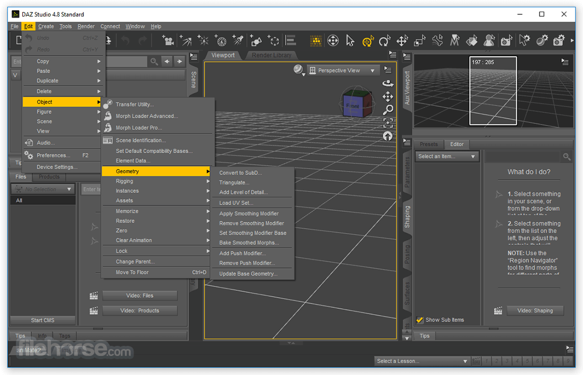The image size is (583, 375).
Task: Select the Scale tool
Action: click(419, 40)
